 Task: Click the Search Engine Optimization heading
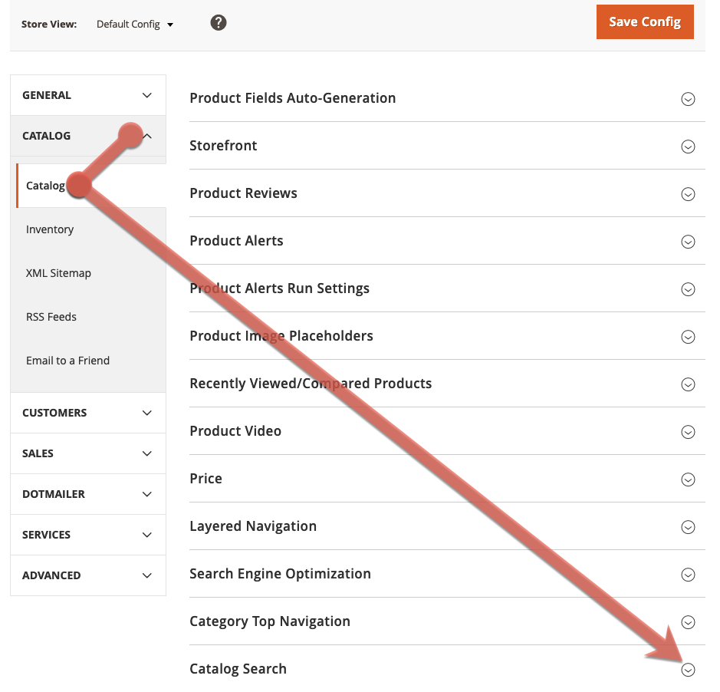(x=280, y=574)
